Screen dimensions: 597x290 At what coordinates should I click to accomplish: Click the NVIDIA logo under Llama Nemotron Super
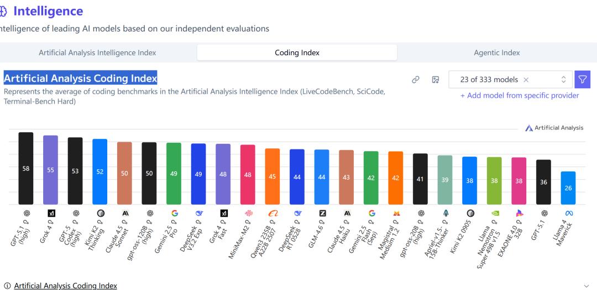494,213
